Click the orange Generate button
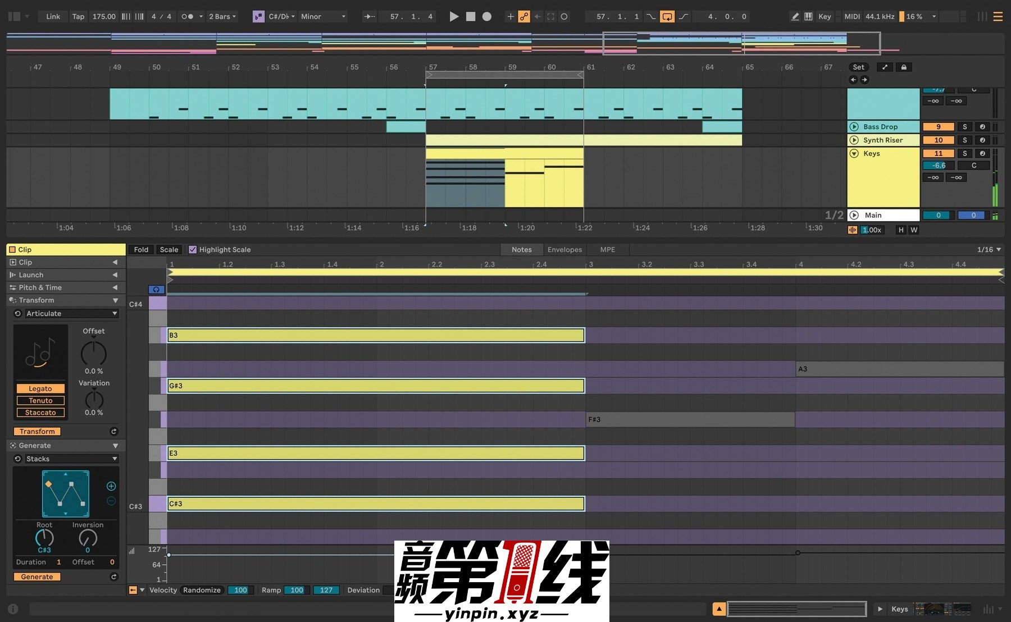The width and height of the screenshot is (1011, 622). click(37, 577)
